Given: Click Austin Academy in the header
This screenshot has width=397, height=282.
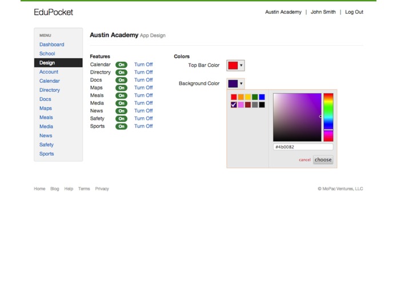Looking at the screenshot, I should point(283,12).
